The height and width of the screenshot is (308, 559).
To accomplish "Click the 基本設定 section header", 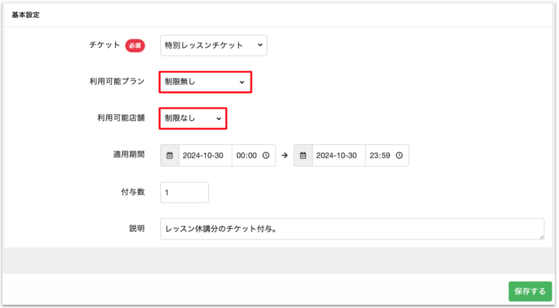I will coord(26,15).
